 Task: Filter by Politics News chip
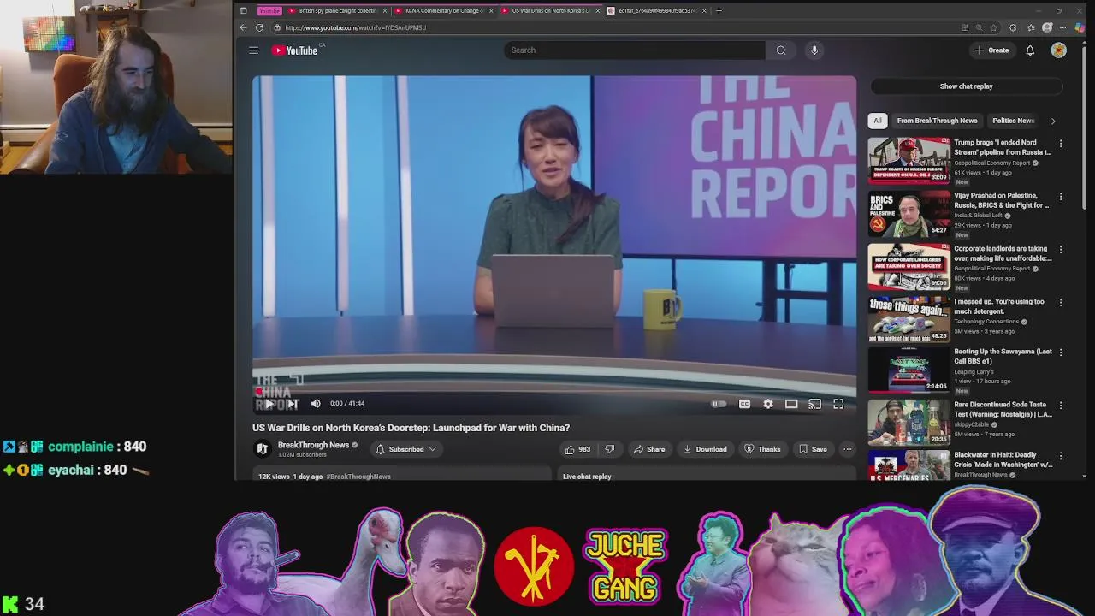[x=1013, y=121]
